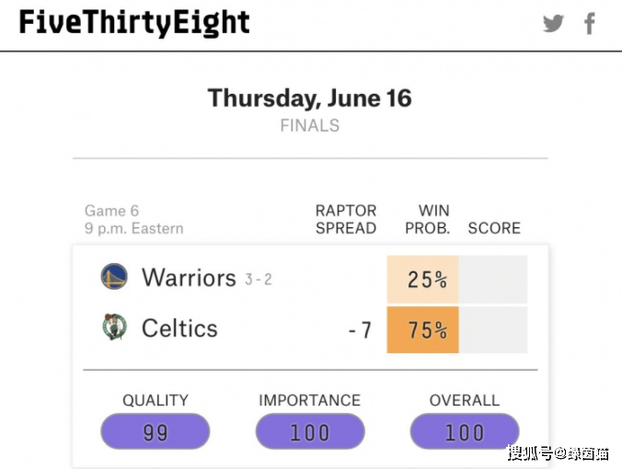Click the Quality rating pill showing 99
This screenshot has height=469, width=622.
(155, 431)
